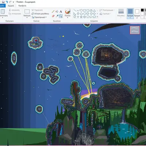Select the Pencil tool
This screenshot has height=146, width=146.
click(x=53, y=12)
